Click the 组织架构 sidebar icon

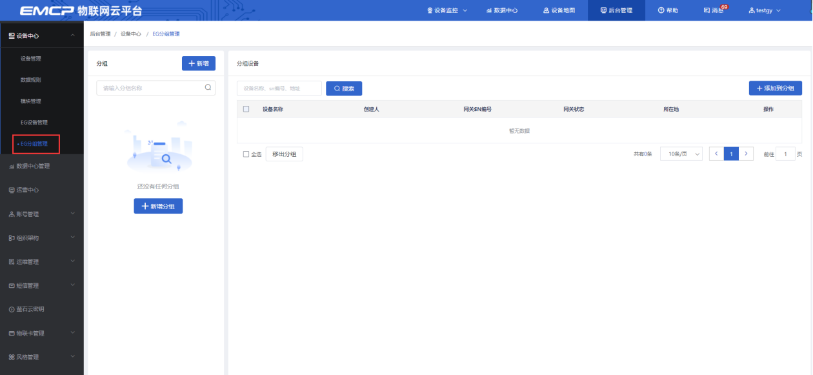pos(12,238)
